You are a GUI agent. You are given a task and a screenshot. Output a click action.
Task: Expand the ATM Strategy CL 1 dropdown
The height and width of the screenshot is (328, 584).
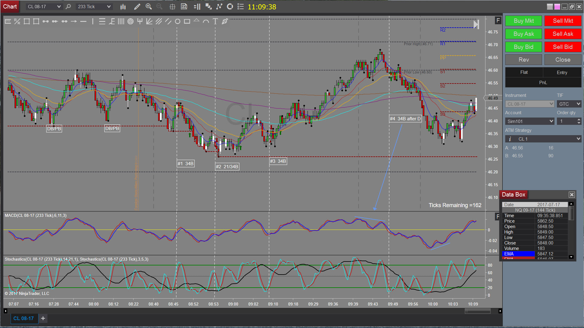(x=543, y=139)
